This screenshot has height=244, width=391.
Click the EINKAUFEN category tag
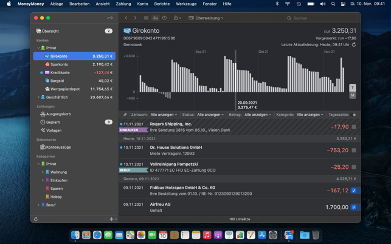coord(134,130)
